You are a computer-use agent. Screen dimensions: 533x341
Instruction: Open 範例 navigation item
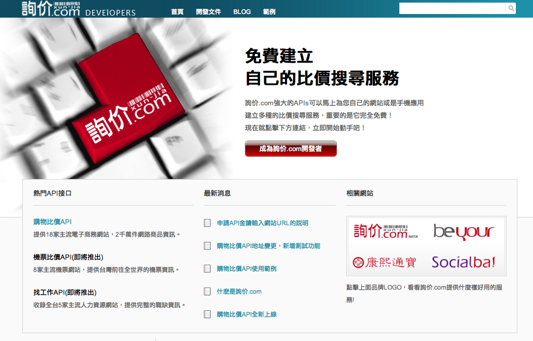[x=269, y=12]
